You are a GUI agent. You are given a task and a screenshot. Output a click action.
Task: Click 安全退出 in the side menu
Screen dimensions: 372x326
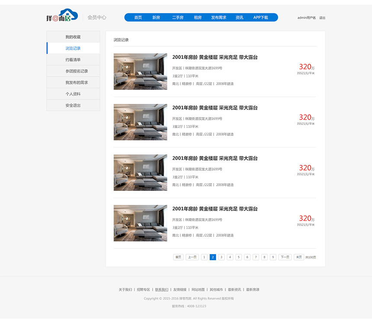73,105
